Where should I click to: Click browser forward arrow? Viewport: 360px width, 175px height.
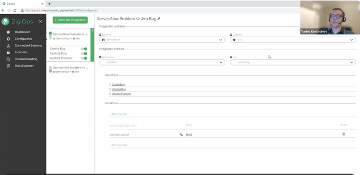pos(9,10)
